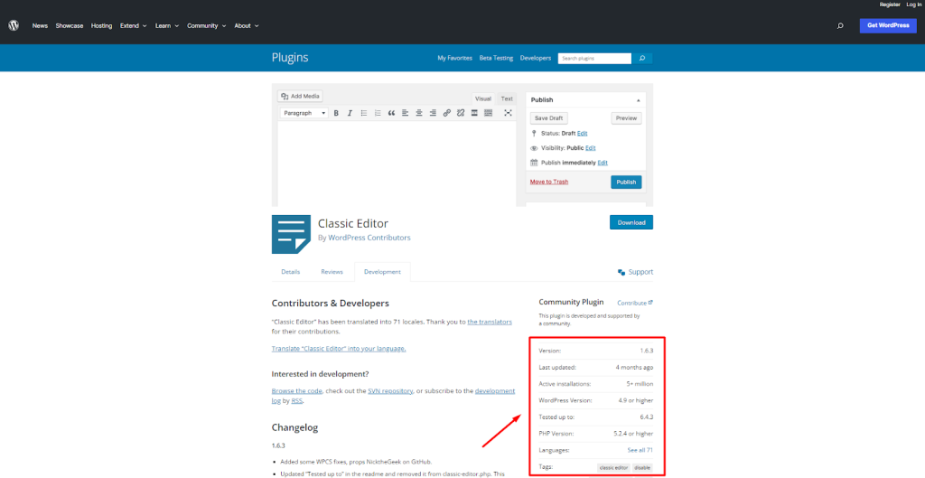Image resolution: width=925 pixels, height=478 pixels.
Task: Toggle the toolbar kitchen sink icon
Action: coord(488,113)
